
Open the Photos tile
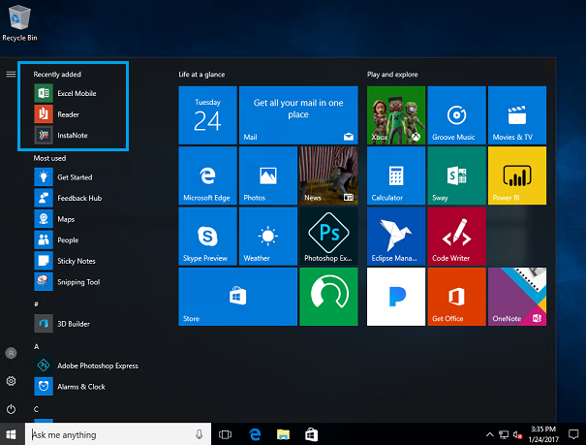pyautogui.click(x=268, y=175)
